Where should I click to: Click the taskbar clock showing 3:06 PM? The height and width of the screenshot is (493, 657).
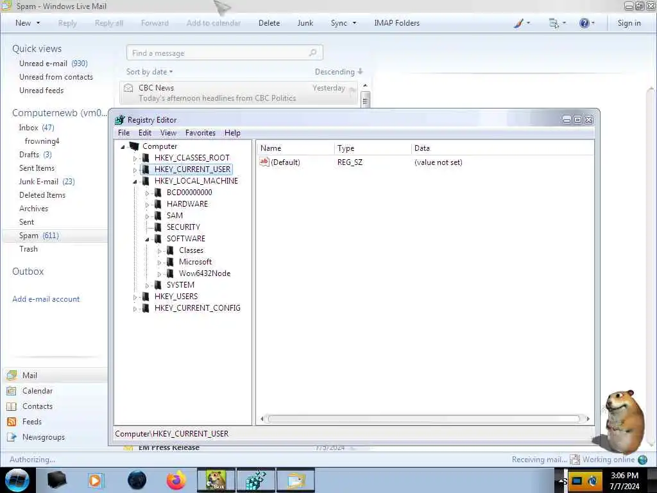pyautogui.click(x=624, y=476)
